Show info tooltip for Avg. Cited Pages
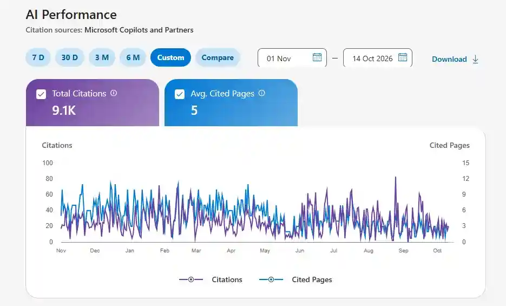 coord(262,93)
